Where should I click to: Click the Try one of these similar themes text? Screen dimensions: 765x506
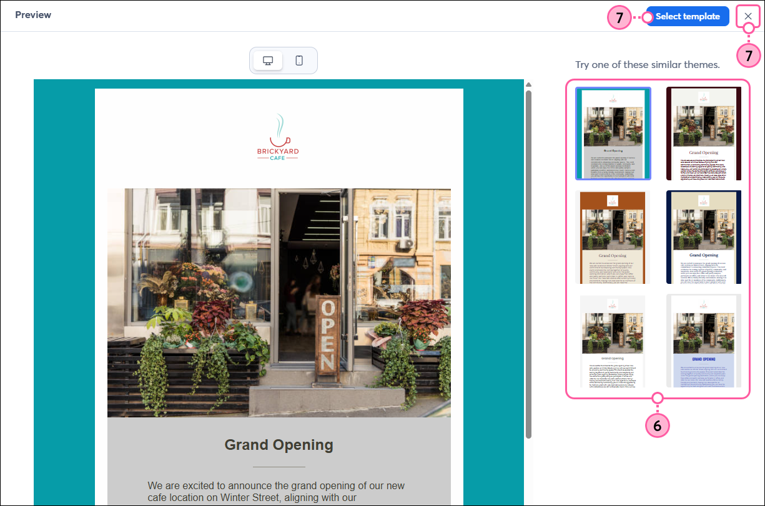point(648,64)
